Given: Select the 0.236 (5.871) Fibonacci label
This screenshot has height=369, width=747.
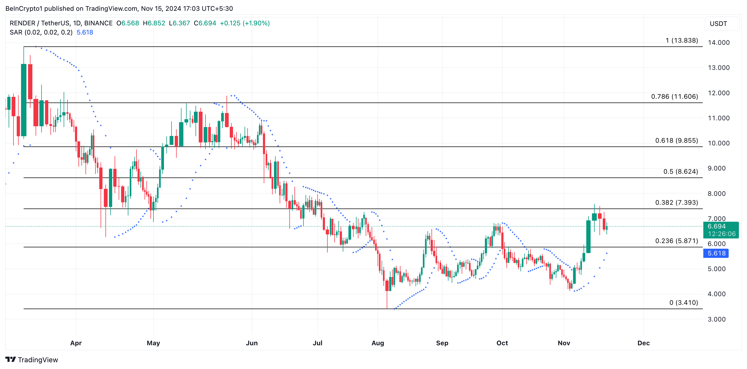Looking at the screenshot, I should click(x=676, y=241).
